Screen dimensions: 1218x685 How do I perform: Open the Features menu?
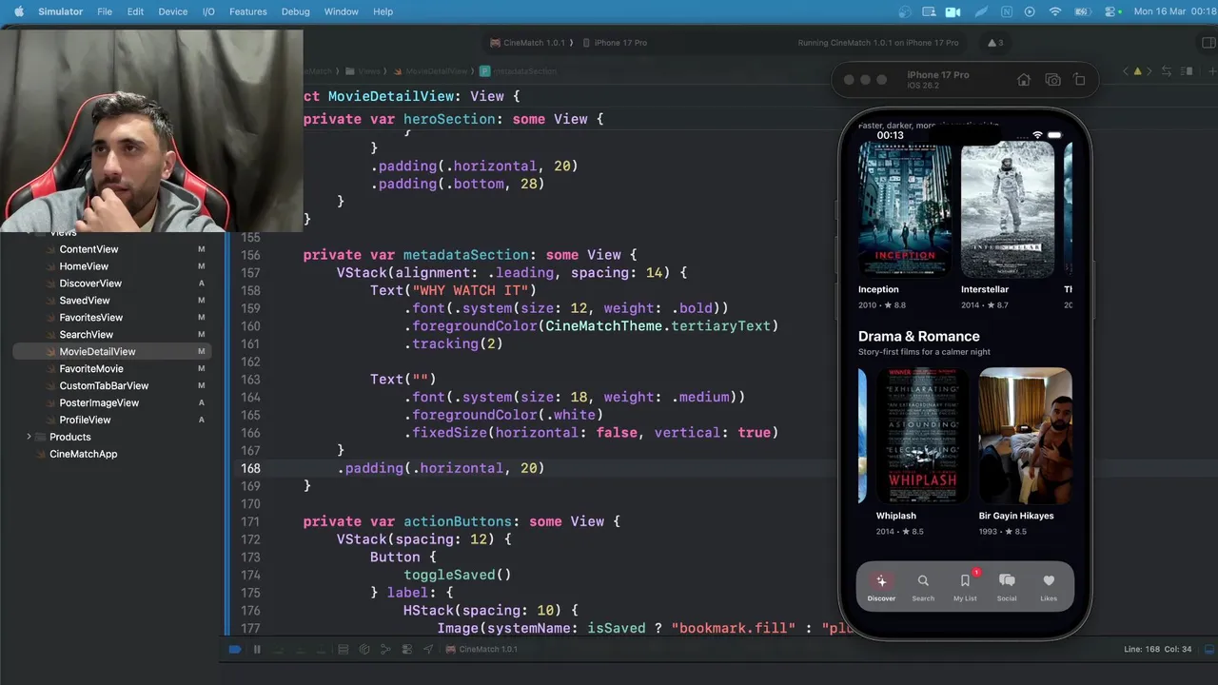pos(247,11)
